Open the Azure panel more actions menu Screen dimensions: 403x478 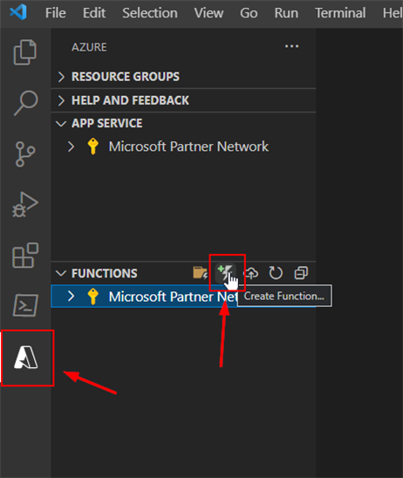click(x=291, y=46)
